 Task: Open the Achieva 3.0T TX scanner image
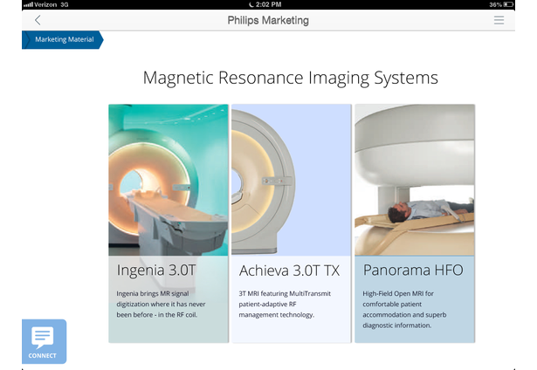(292, 180)
